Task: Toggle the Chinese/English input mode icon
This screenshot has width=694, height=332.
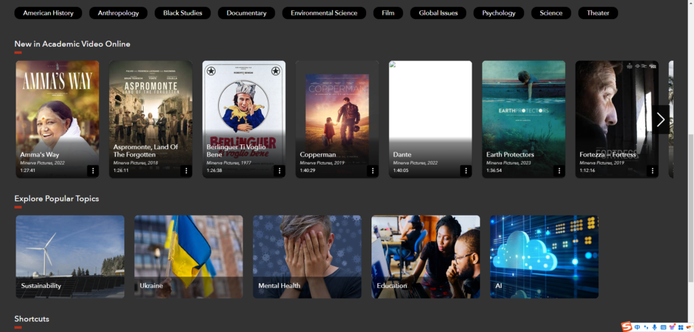Action: (637, 327)
